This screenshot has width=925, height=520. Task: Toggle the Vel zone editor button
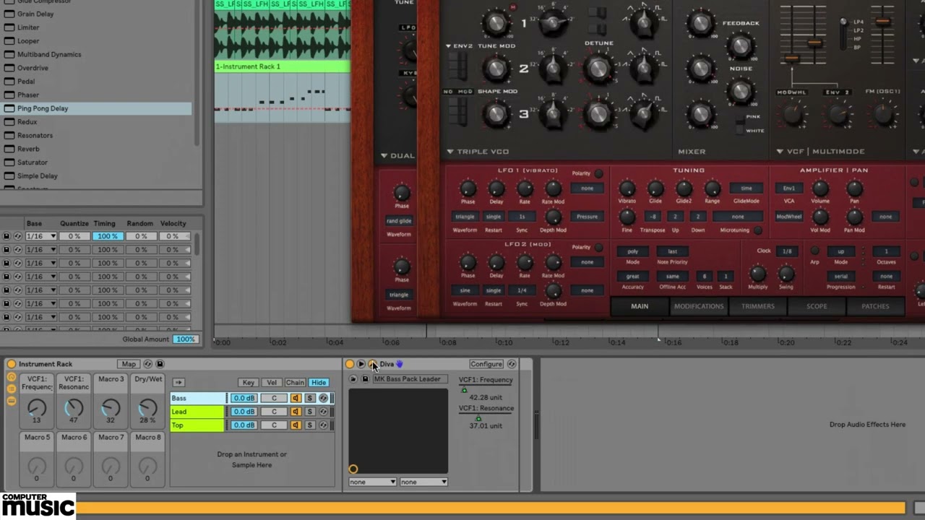coord(272,382)
